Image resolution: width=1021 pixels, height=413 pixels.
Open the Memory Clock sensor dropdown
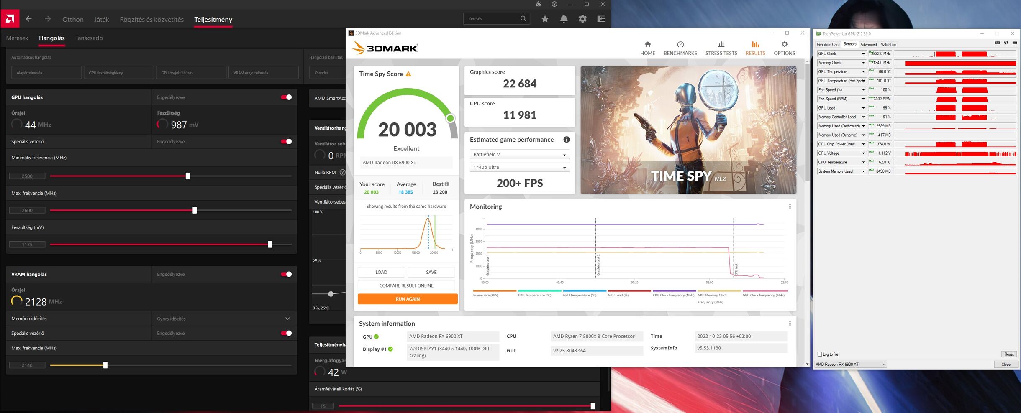point(863,63)
